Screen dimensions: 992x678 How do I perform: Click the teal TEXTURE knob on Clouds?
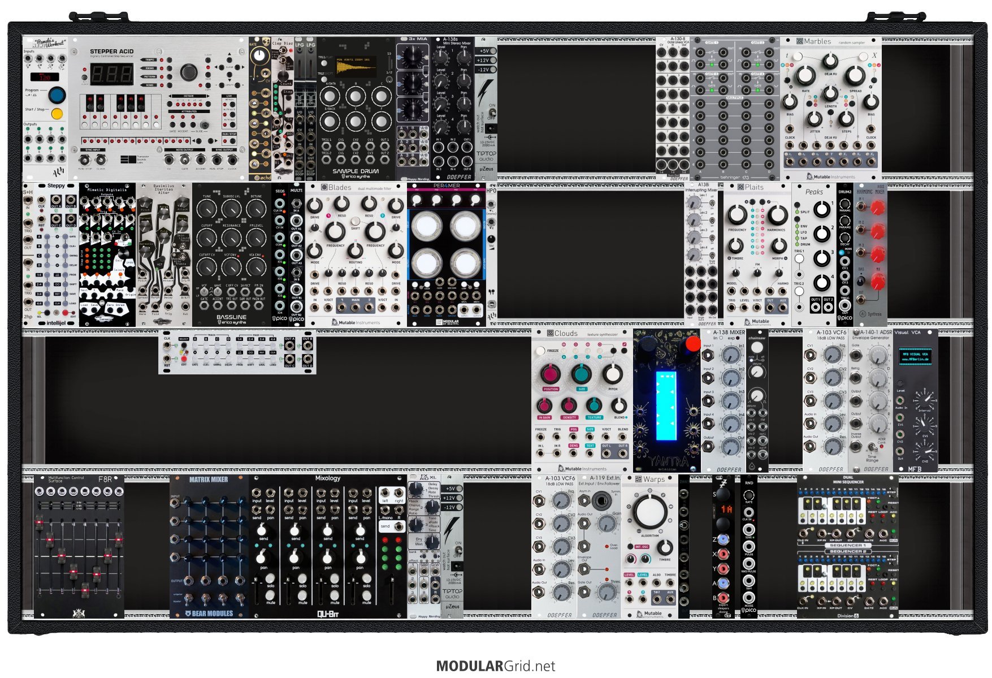(594, 405)
